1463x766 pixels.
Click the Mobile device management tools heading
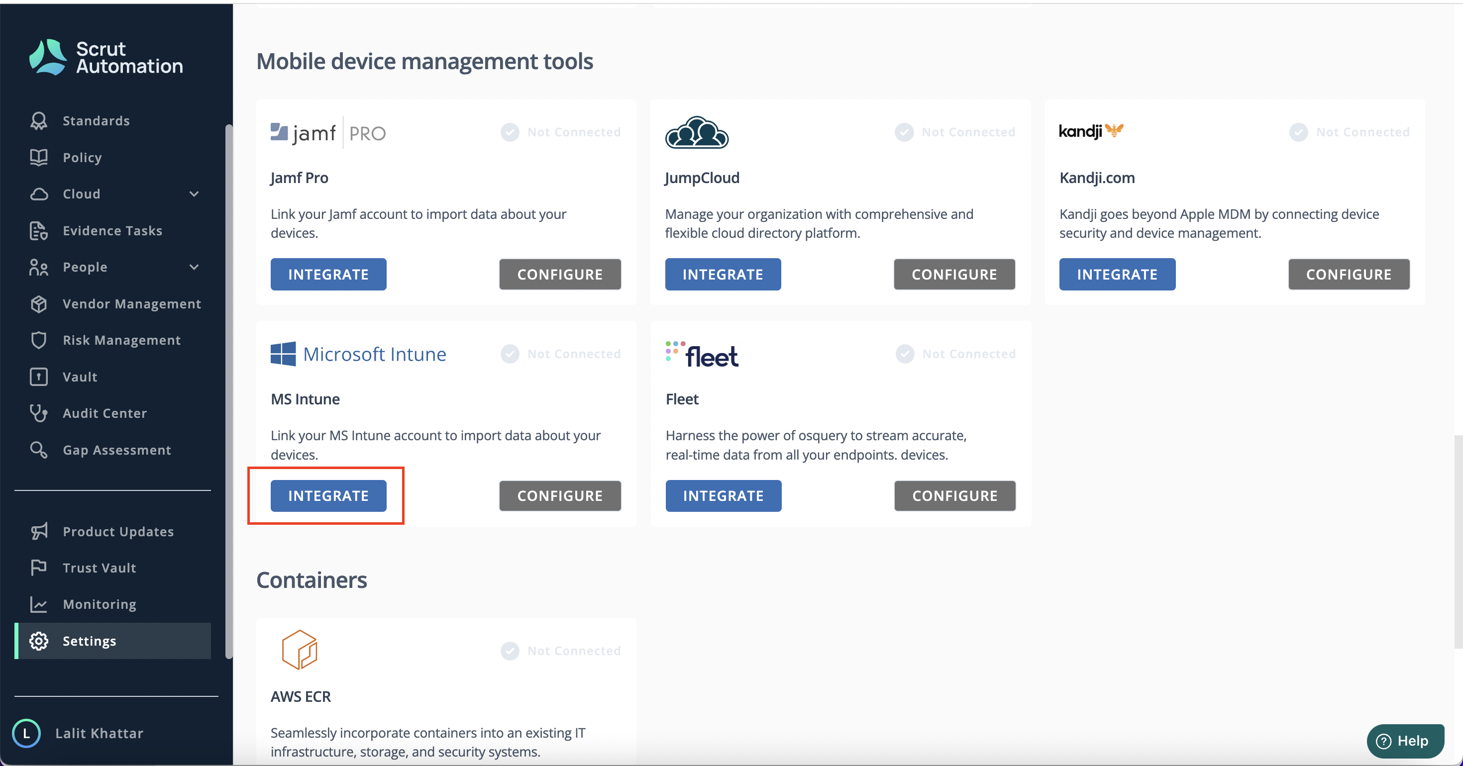[425, 61]
